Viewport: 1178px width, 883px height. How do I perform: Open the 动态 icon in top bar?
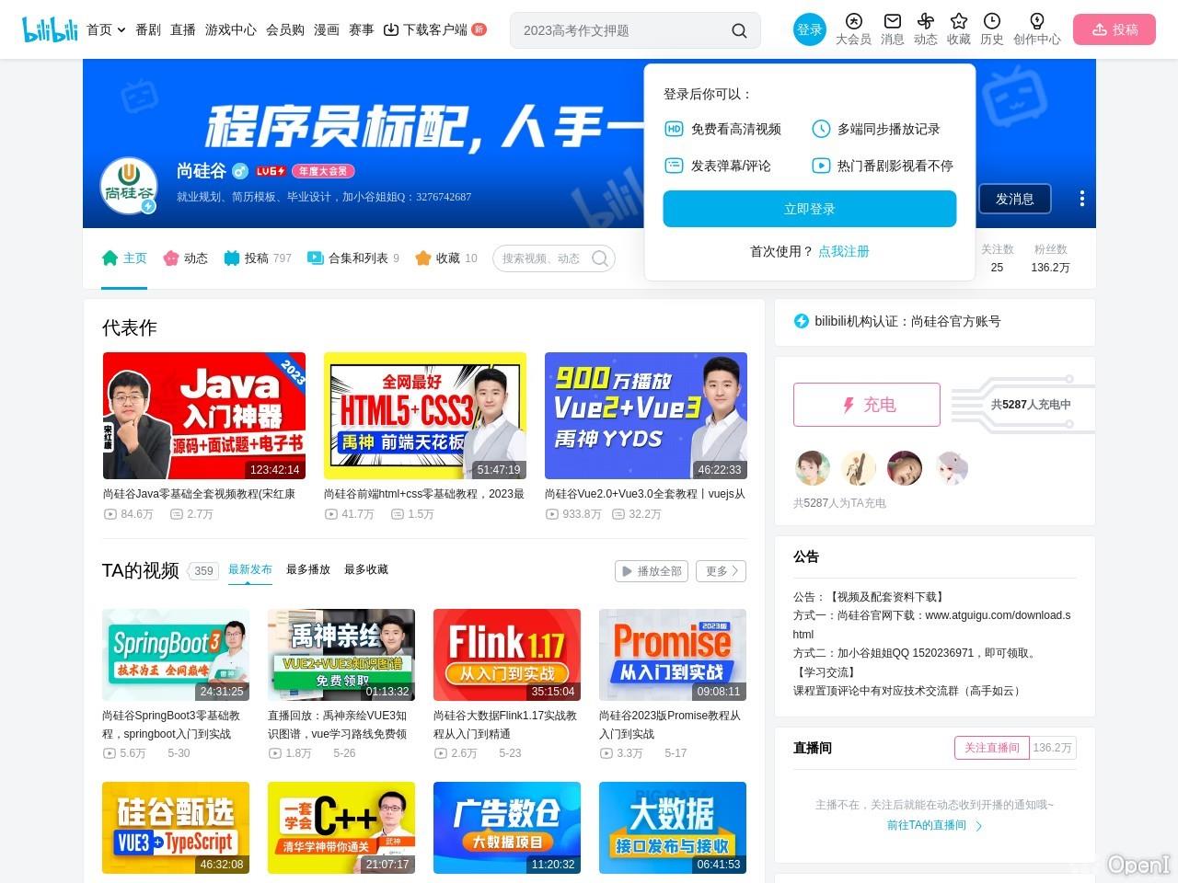pyautogui.click(x=925, y=20)
